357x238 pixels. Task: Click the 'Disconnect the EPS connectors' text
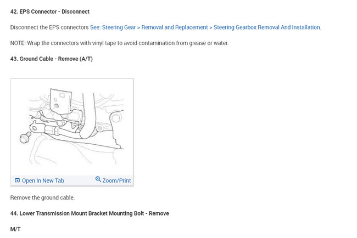pyautogui.click(x=49, y=27)
